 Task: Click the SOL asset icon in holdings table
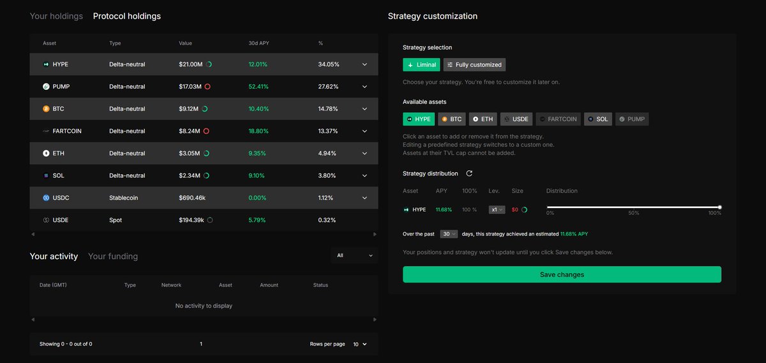click(46, 175)
